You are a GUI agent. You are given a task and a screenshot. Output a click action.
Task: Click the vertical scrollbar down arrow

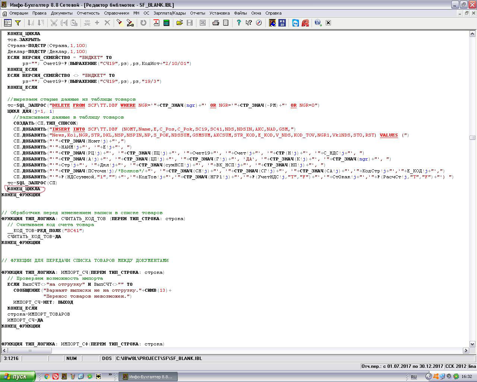472,344
